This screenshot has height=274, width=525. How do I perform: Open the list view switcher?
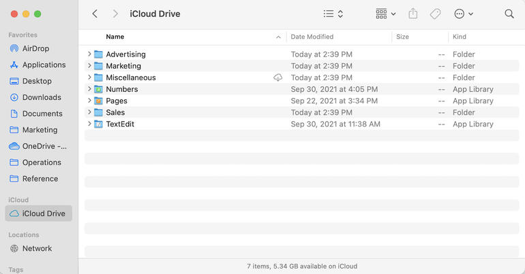point(333,14)
